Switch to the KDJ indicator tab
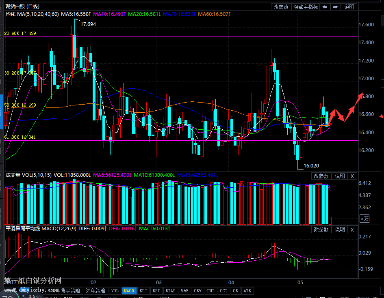Screen dimensions: 384x298 pos(143,291)
